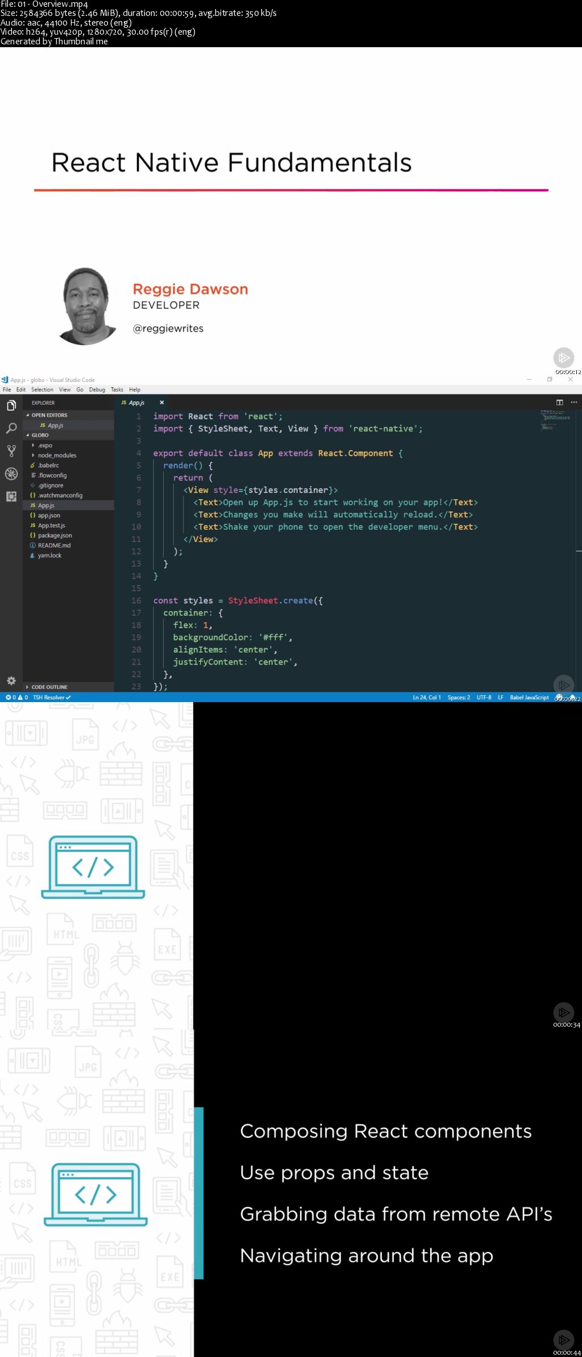The image size is (582, 1357).
Task: Close the App.js editor tab
Action: click(x=161, y=402)
